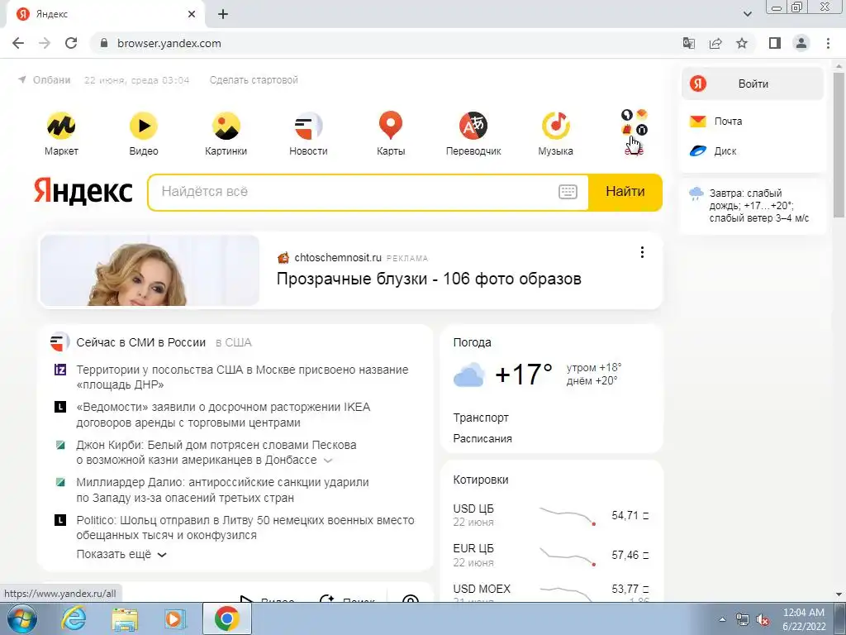Open the Погода weather heading
Viewport: 846px width, 635px height.
472,342
